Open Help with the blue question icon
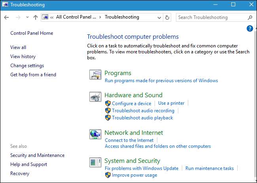Image resolution: width=257 pixels, height=183 pixels. click(x=249, y=29)
